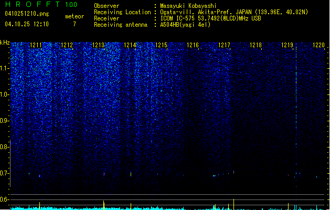Click observer name Masayuki Kobayashi
The height and width of the screenshot is (210, 330).
(x=188, y=6)
